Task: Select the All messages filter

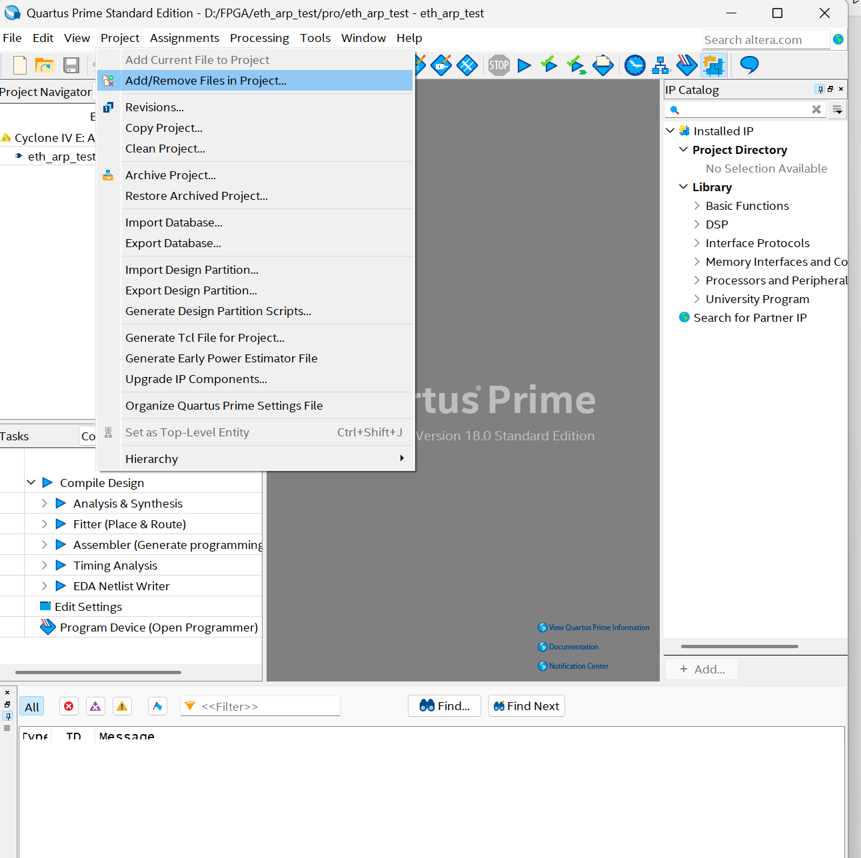Action: point(32,707)
